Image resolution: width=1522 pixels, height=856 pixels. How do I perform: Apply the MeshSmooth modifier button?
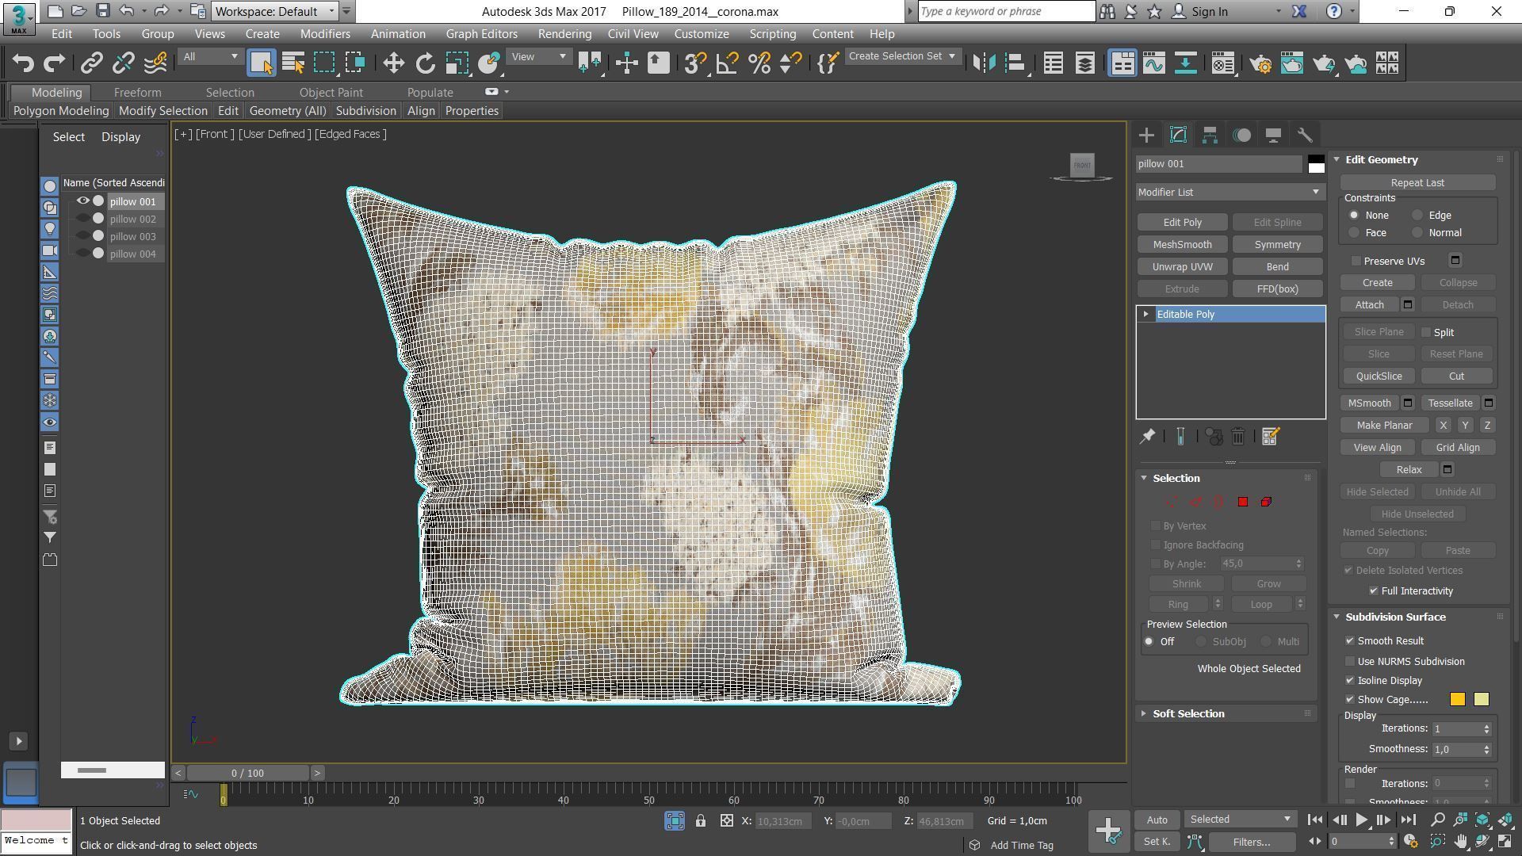click(x=1182, y=245)
